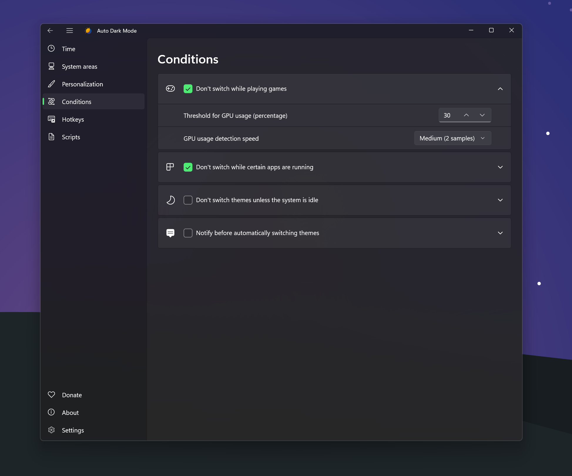Click GPU usage detection speed label
Image resolution: width=572 pixels, height=476 pixels.
click(221, 139)
